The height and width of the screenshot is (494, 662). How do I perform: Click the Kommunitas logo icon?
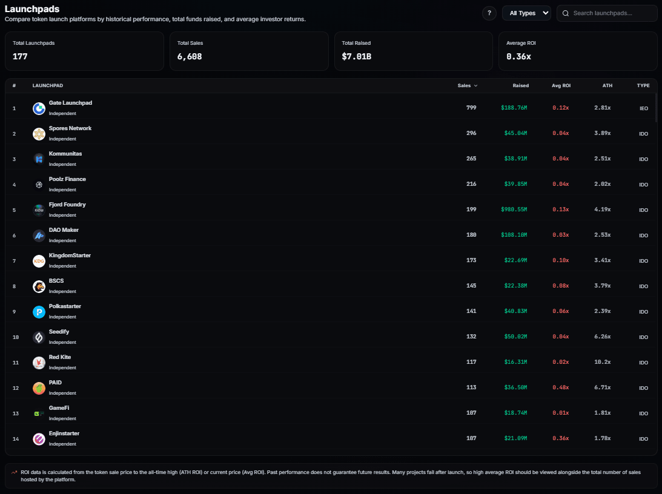click(39, 159)
